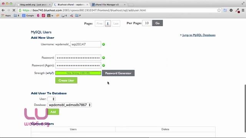Close the blog.web6.org tab
246x138 pixels.
[x=50, y=5]
